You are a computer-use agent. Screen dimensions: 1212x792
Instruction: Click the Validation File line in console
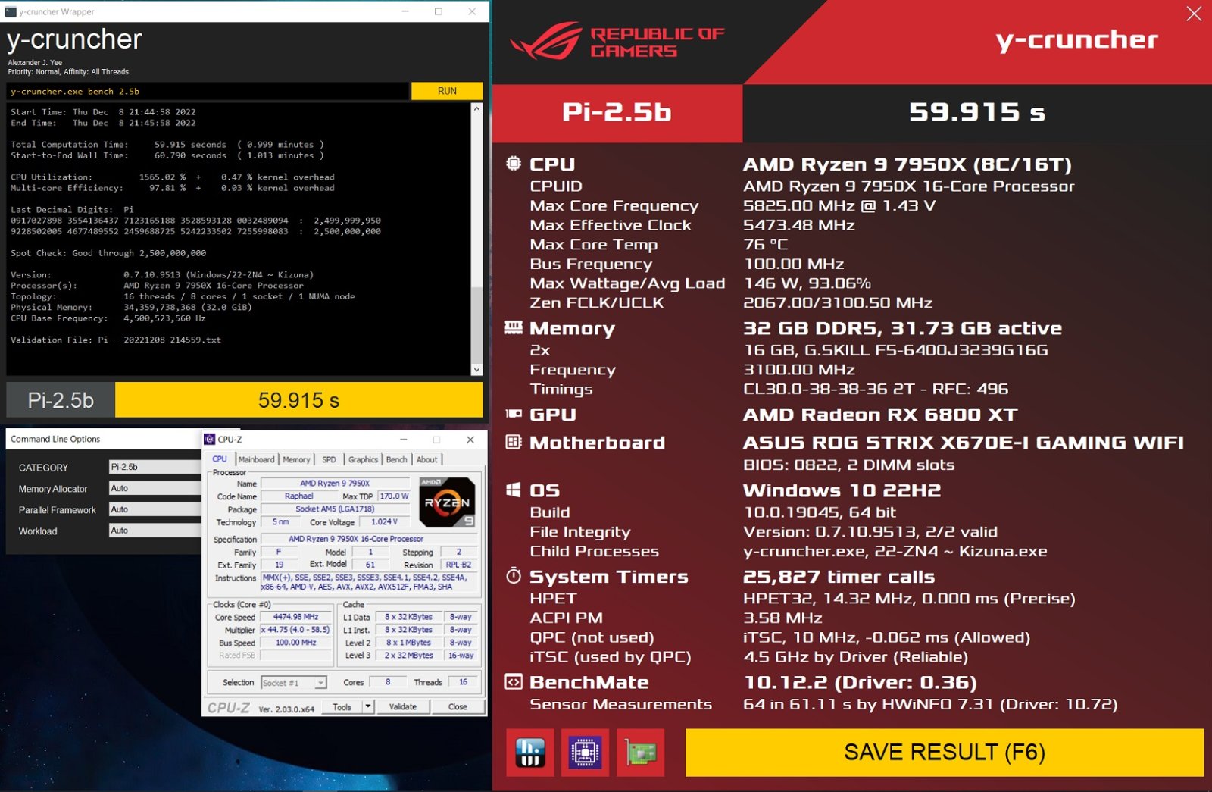click(116, 340)
